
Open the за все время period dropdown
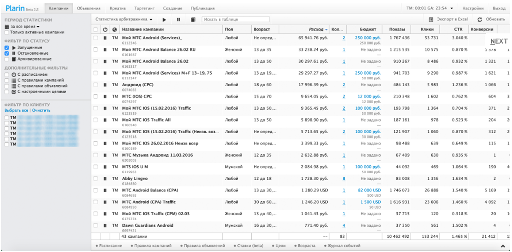(22, 27)
